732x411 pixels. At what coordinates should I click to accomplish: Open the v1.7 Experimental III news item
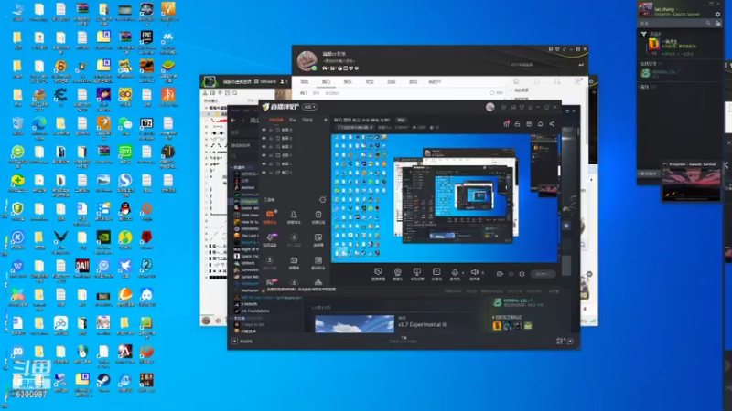point(422,324)
